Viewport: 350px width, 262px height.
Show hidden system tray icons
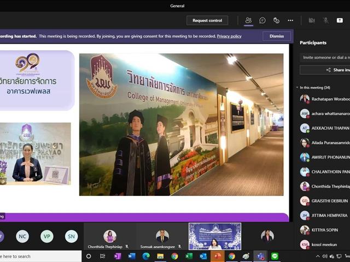tap(318, 257)
